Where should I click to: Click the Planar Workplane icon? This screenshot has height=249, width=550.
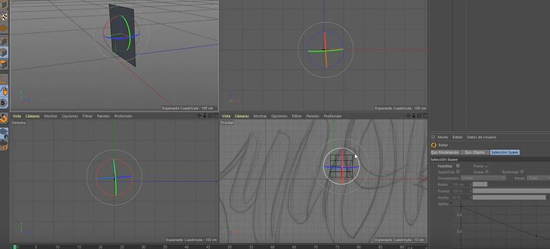(x=4, y=145)
